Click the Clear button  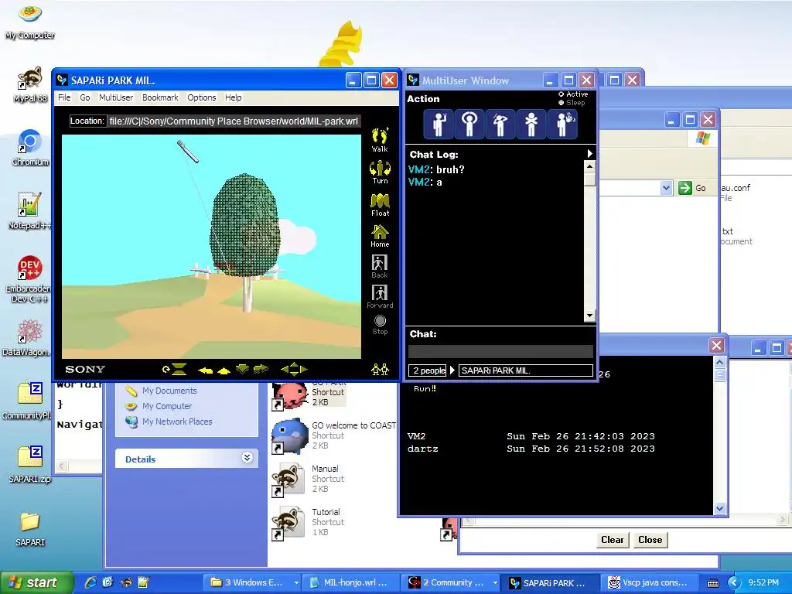[x=613, y=539]
